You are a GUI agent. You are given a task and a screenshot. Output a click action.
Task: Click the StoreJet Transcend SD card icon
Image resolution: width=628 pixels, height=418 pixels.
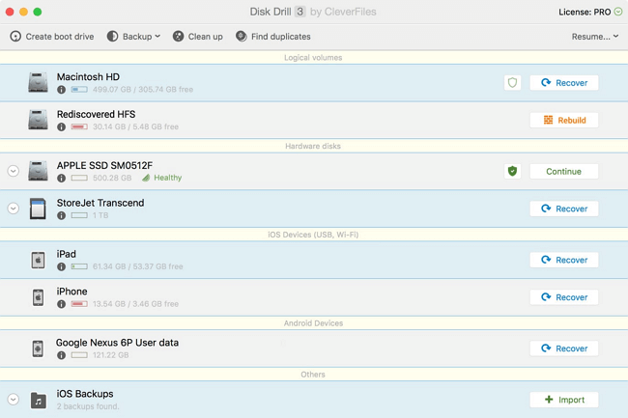tap(38, 209)
